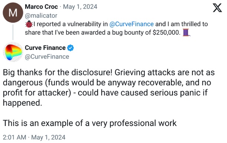The image size is (227, 143).
Task: Click the May 1, 2024 date beside Marco Croc
Action: click(x=80, y=7)
